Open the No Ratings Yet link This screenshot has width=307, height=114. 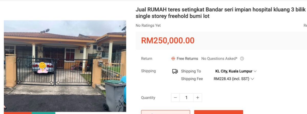point(148,26)
